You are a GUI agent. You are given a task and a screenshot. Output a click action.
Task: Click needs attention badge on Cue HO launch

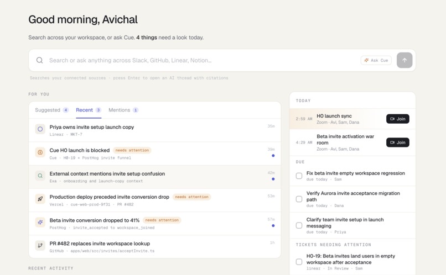pos(132,150)
